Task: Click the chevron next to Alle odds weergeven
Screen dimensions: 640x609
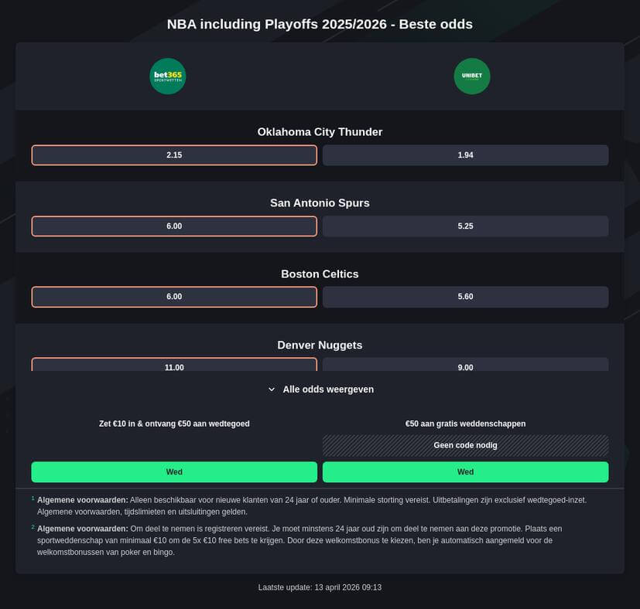Action: click(x=272, y=390)
